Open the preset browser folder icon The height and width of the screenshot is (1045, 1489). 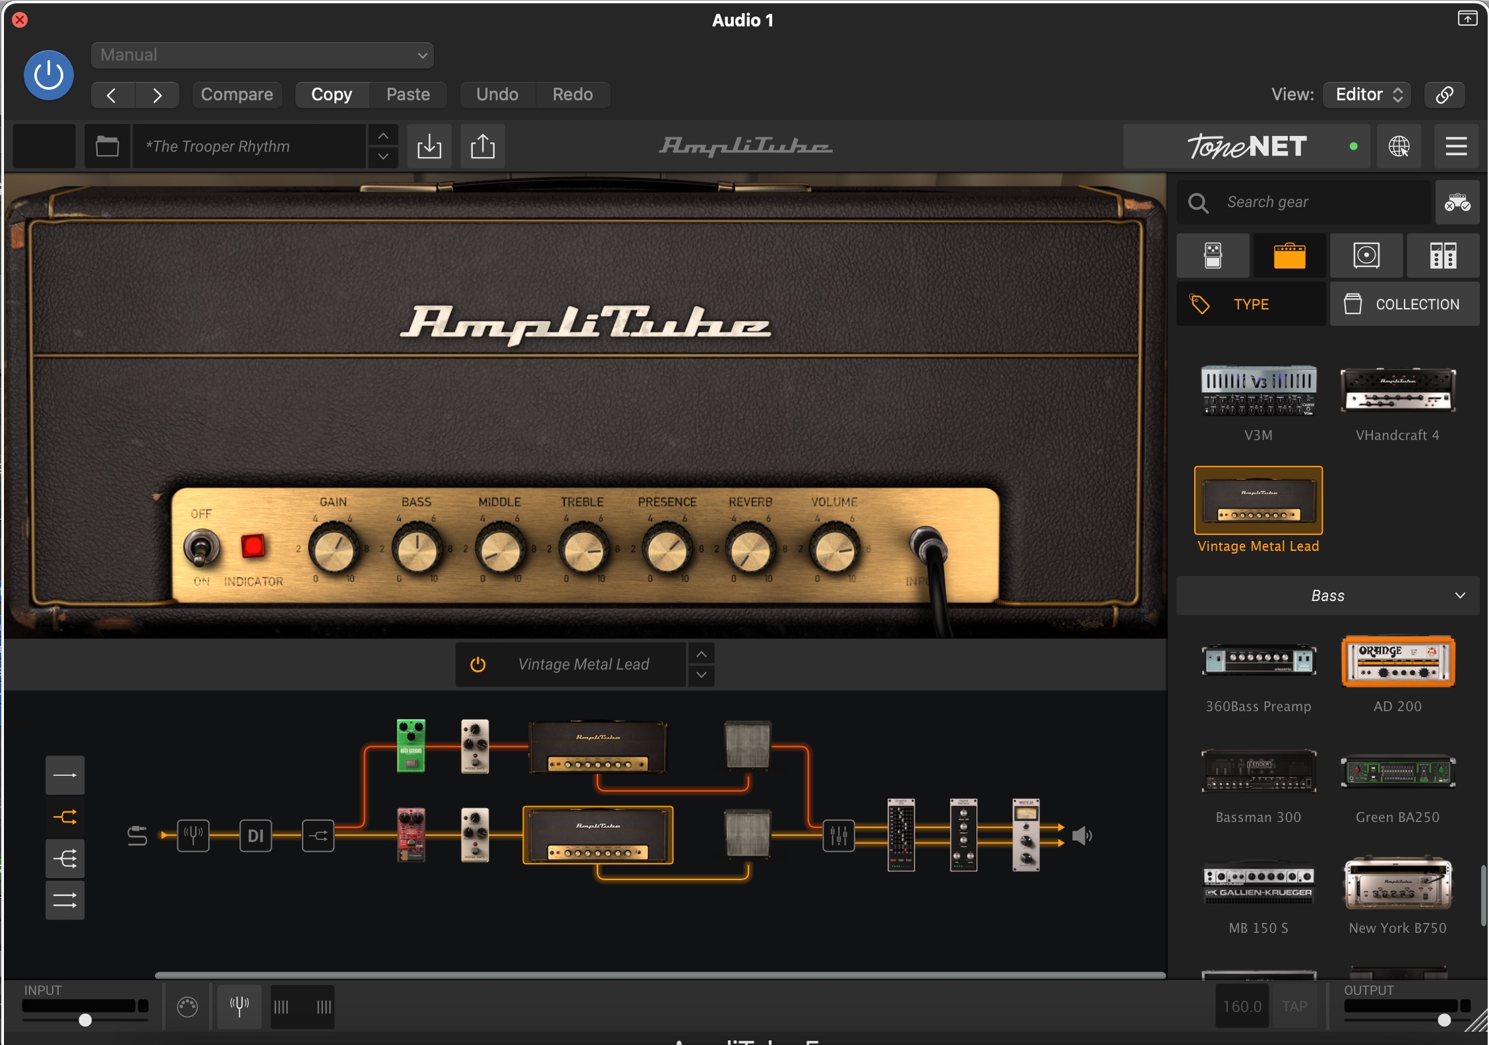[x=107, y=146]
